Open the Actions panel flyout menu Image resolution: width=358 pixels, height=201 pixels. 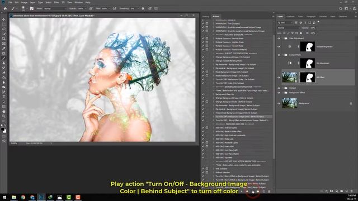click(x=273, y=16)
